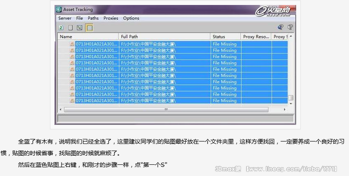The width and height of the screenshot is (349, 176).
Task: Click the Proxy Reso... column header
Action: [256, 37]
